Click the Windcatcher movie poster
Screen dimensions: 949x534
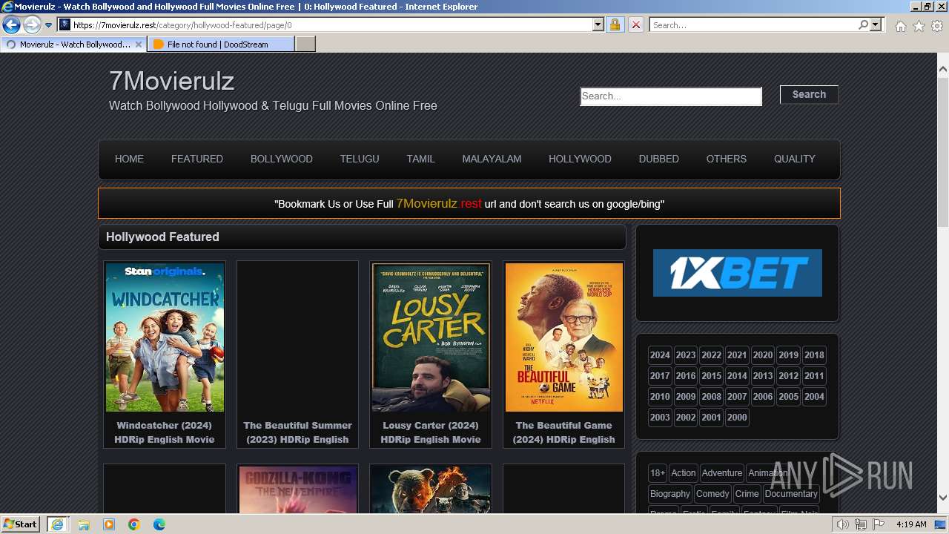tap(165, 337)
